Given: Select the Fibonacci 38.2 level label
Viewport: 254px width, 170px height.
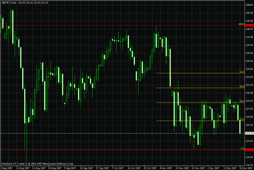Looking at the screenshot, I should click(242, 101).
